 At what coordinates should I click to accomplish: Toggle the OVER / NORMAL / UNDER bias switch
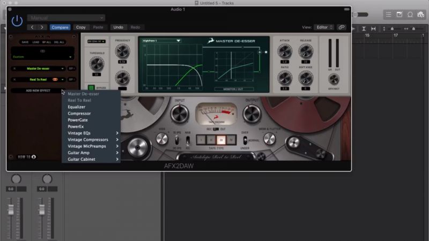pyautogui.click(x=245, y=140)
